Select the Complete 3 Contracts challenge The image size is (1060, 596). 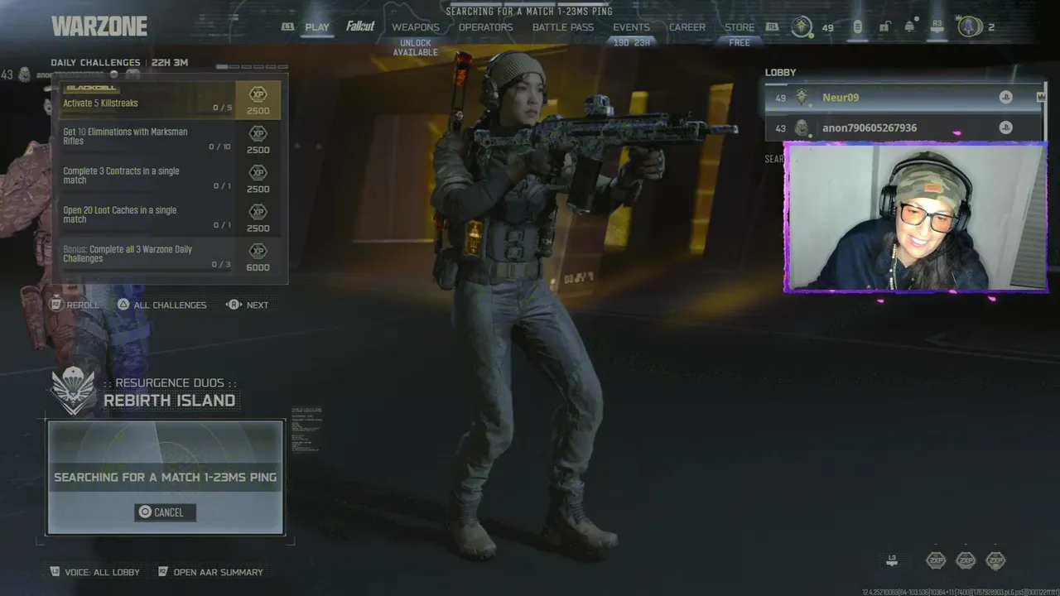click(x=170, y=178)
